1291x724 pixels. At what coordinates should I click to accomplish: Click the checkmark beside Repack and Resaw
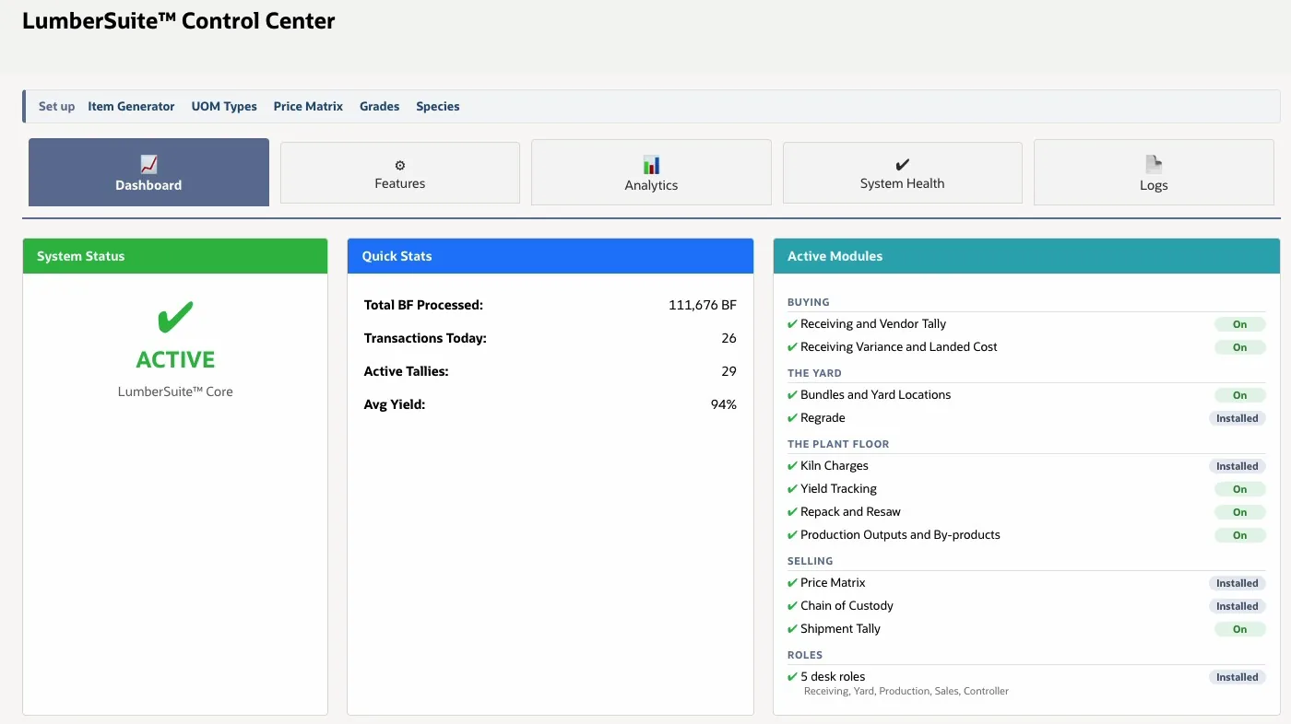point(792,512)
